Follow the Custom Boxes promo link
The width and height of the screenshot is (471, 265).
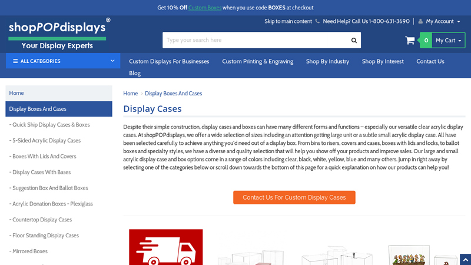pyautogui.click(x=204, y=8)
